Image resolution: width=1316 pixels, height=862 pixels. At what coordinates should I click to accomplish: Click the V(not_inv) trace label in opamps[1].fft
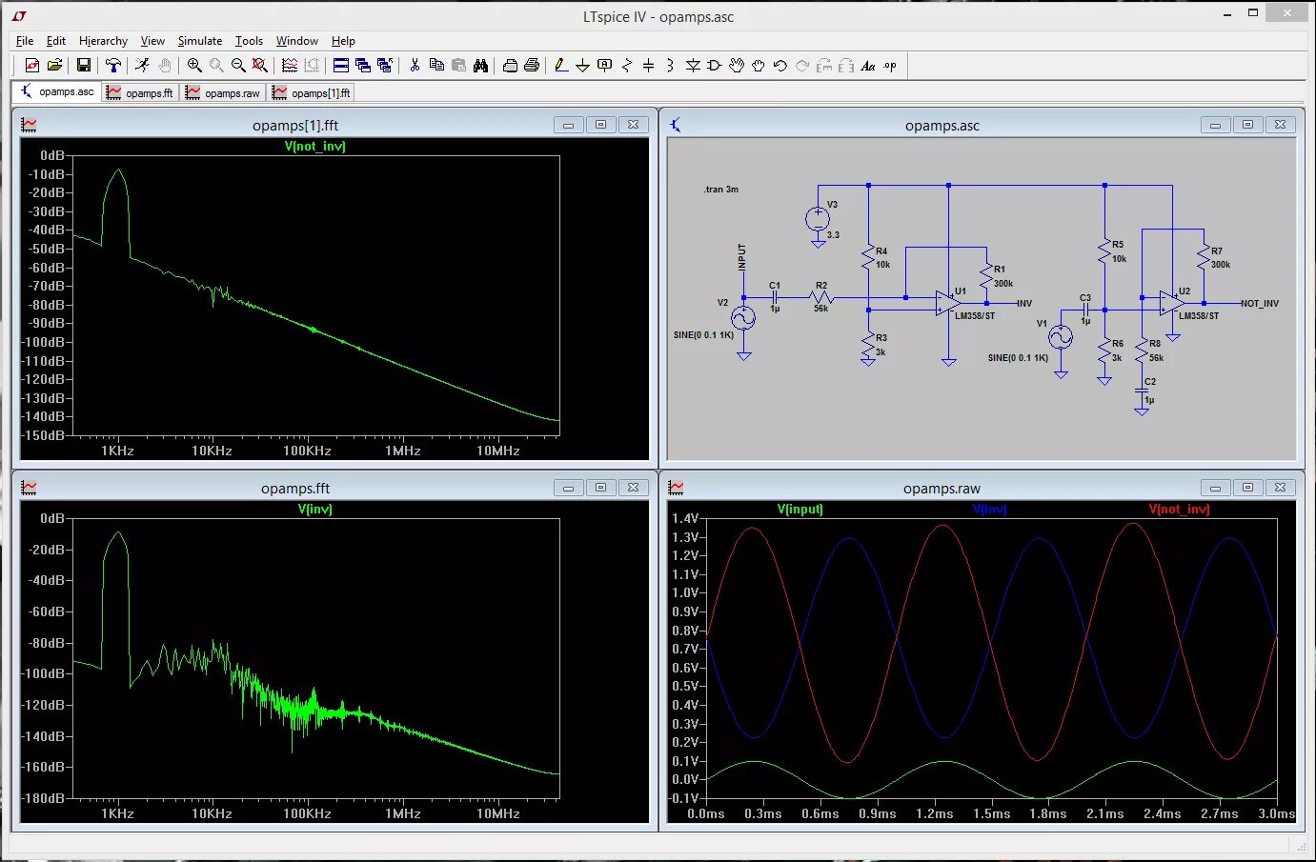[x=314, y=146]
